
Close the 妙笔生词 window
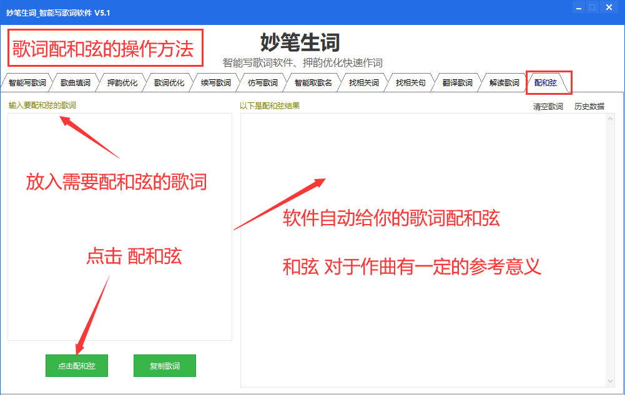[609, 7]
